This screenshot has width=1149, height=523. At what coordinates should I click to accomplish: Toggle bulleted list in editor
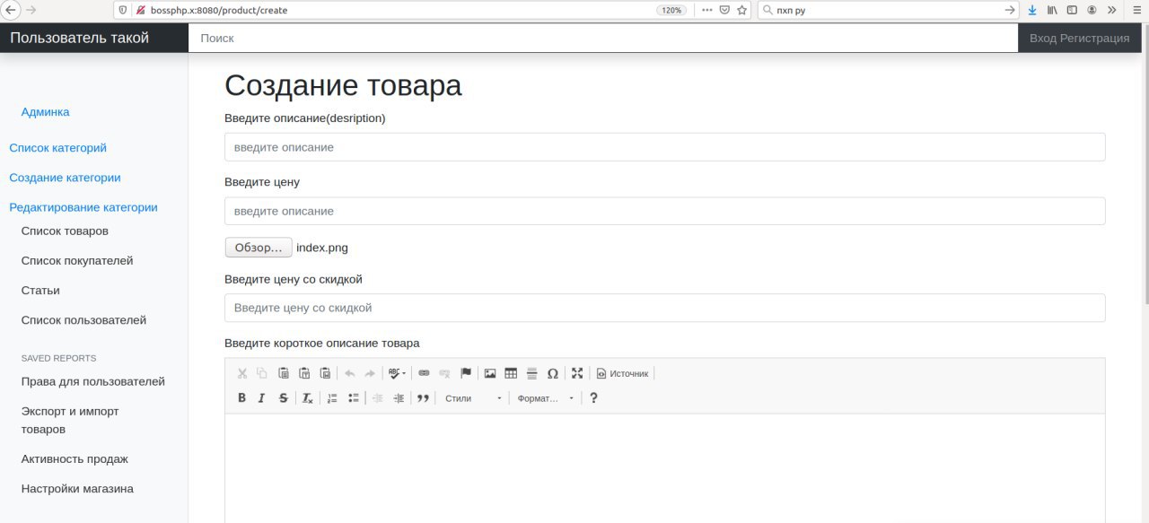click(354, 397)
